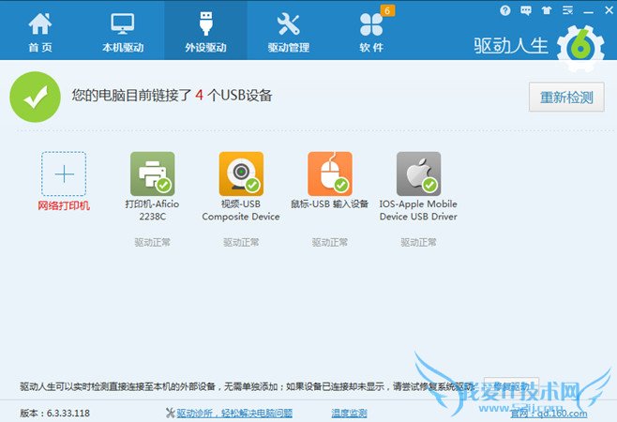Click 驱动正常 status under printer

(152, 242)
